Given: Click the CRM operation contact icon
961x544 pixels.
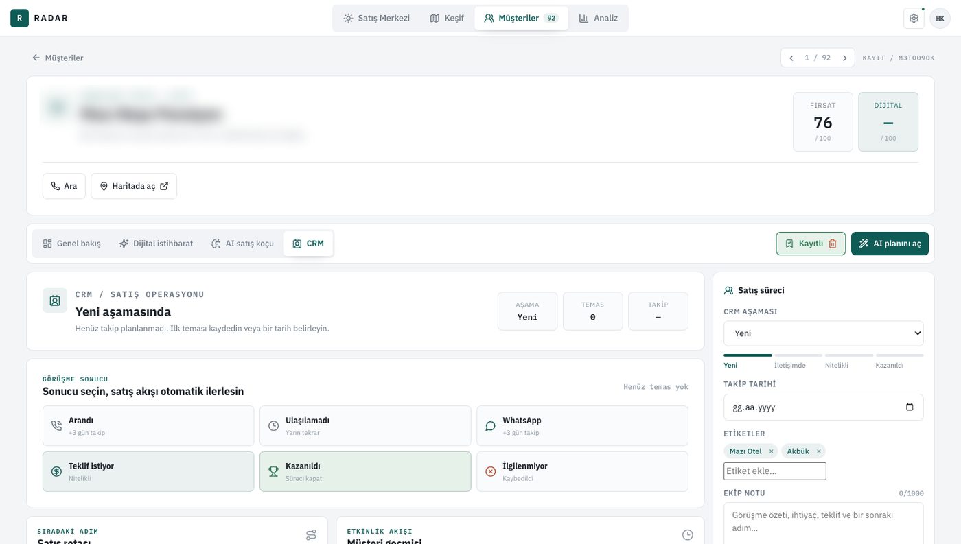Looking at the screenshot, I should (x=55, y=300).
